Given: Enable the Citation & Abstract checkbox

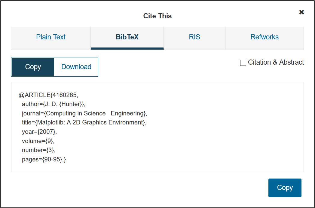Looking at the screenshot, I should [243, 63].
